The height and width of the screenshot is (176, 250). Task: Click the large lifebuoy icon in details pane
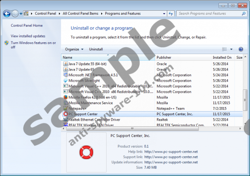(85, 153)
